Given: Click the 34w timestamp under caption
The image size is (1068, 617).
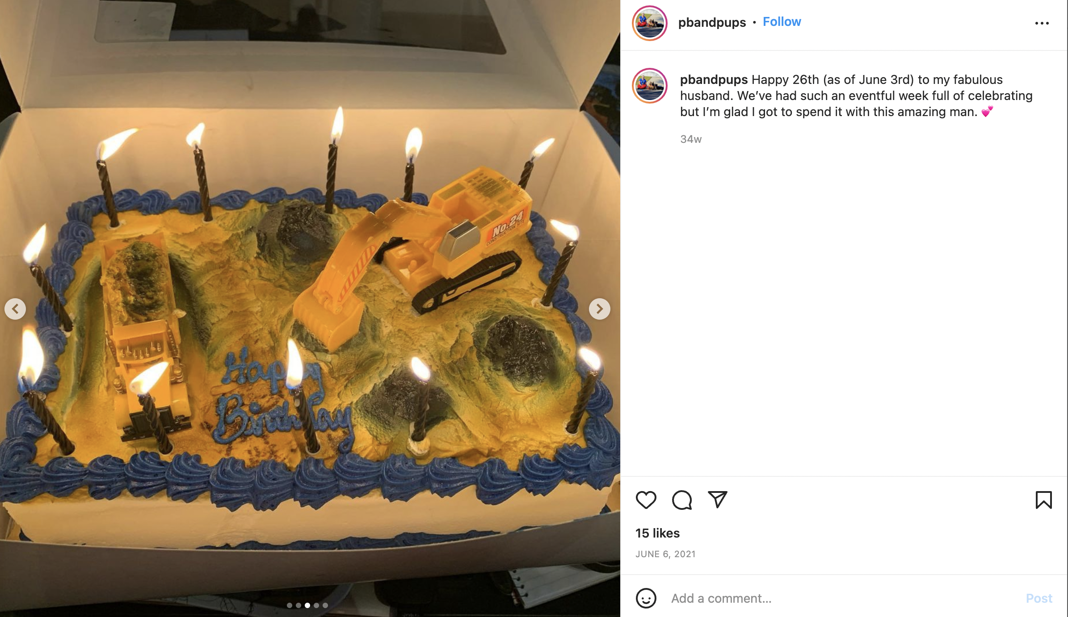Looking at the screenshot, I should 691,139.
